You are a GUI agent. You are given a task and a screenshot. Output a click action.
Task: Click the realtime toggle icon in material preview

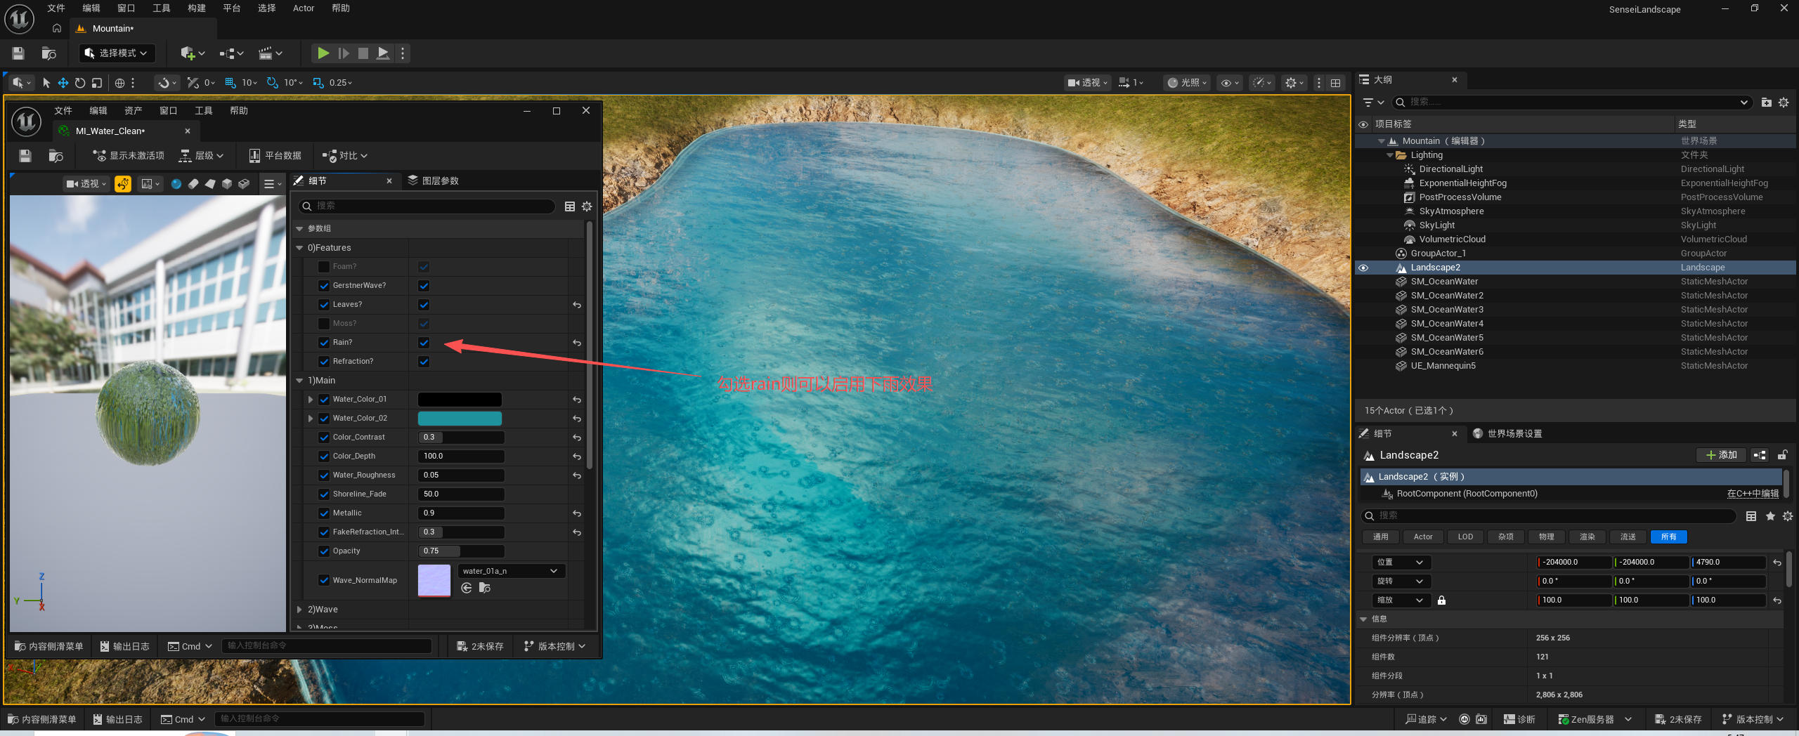tap(123, 184)
